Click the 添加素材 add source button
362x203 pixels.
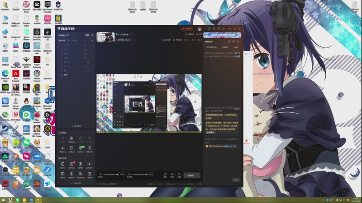pyautogui.click(x=76, y=126)
